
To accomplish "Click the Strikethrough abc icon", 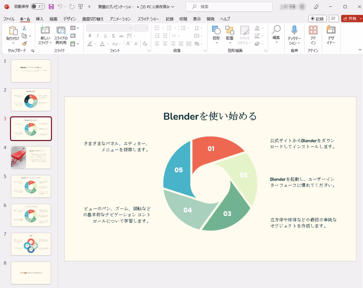I will tap(121, 36).
